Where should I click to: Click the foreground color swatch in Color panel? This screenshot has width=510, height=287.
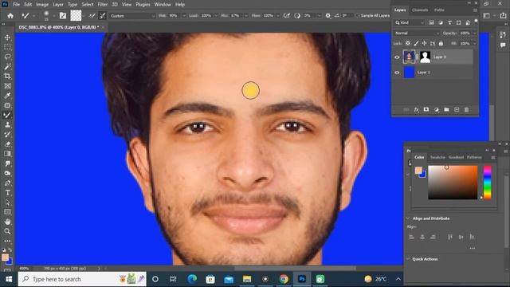tap(418, 170)
